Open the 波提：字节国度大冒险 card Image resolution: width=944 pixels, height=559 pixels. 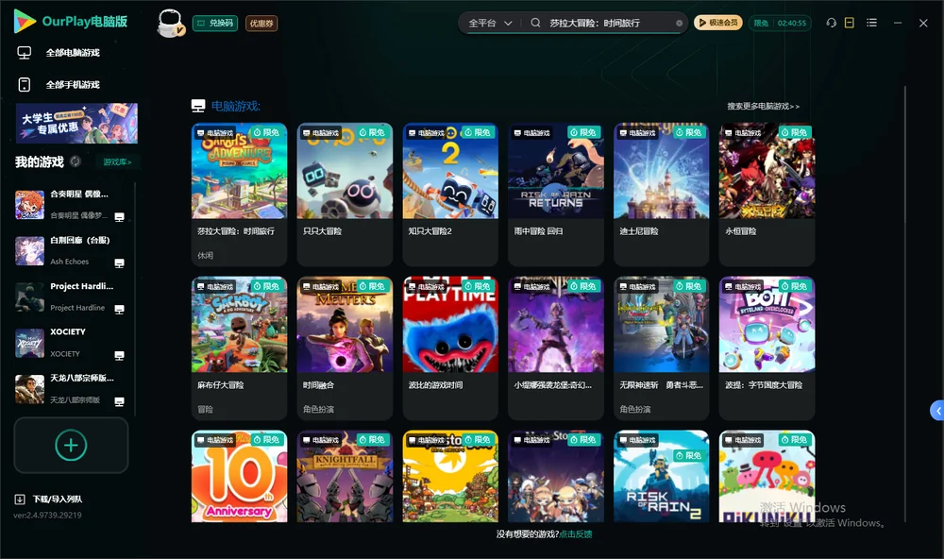(767, 347)
